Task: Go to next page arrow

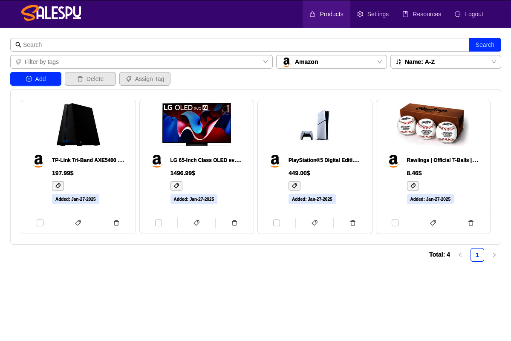Action: point(494,255)
